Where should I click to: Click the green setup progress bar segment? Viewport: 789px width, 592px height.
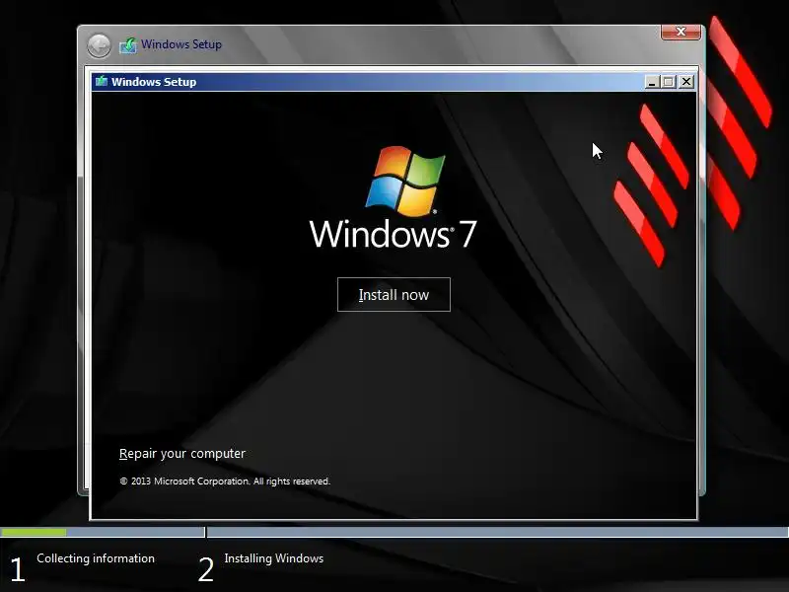tap(34, 532)
